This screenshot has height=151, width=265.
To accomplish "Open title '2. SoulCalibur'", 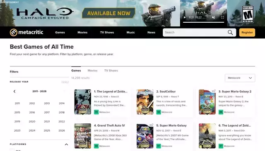I will pyautogui.click(x=166, y=92).
